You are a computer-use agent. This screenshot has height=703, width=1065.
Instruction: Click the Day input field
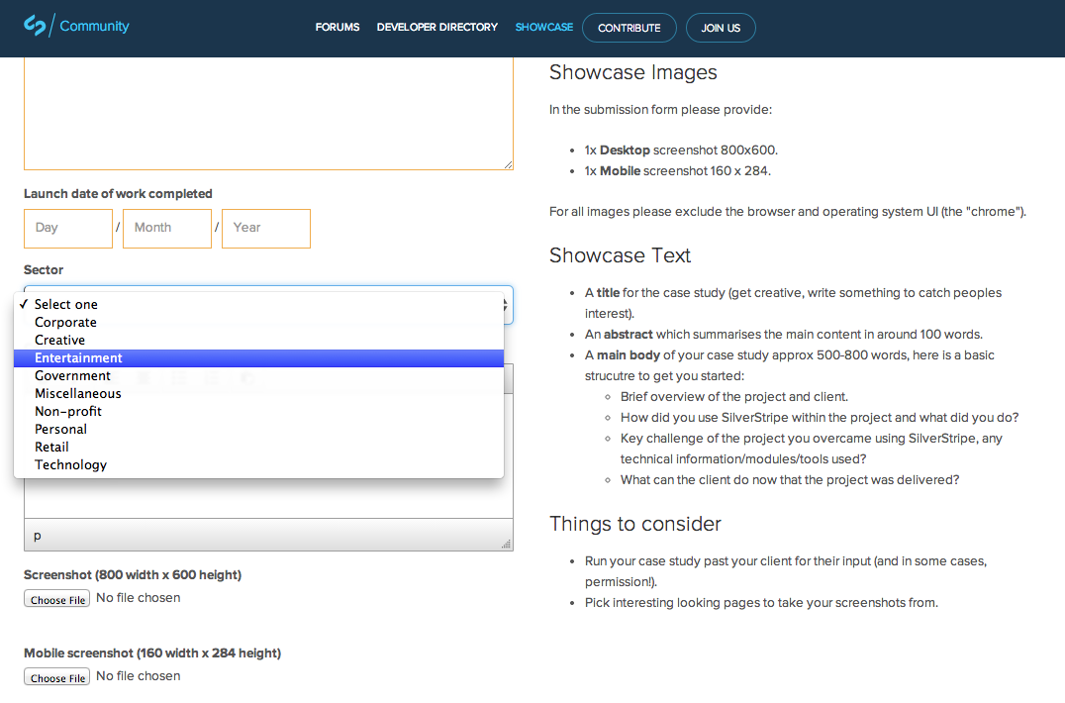(68, 228)
